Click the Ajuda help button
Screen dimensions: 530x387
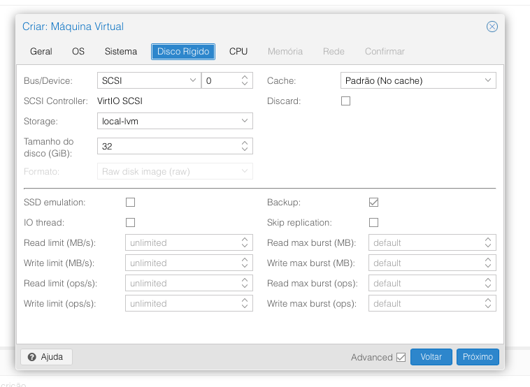pos(46,357)
